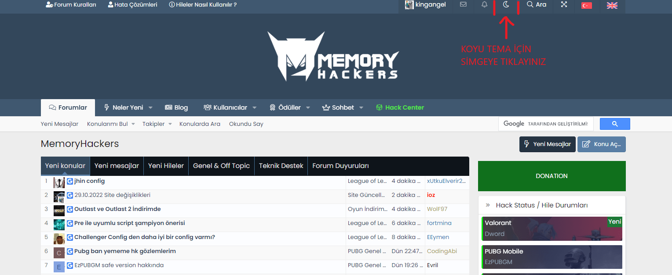This screenshot has width=672, height=275.
Task: Click Google icon beside Outlast topic
Action: [70, 209]
